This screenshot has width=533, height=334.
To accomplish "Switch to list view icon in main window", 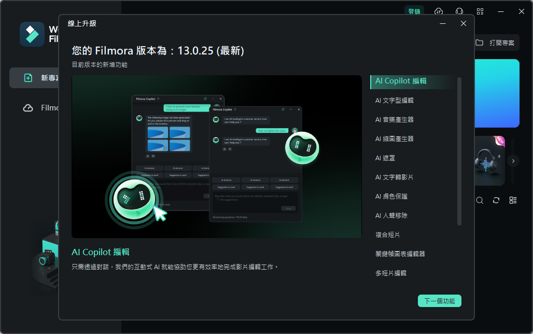I will point(513,200).
